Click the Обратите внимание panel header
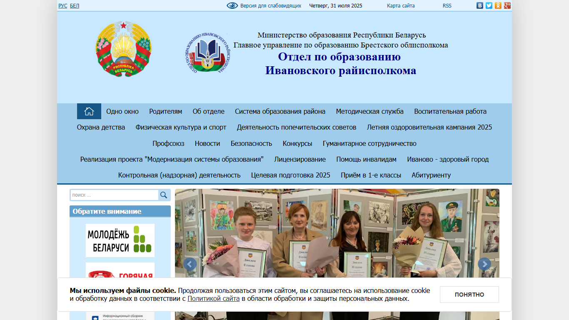This screenshot has height=320, width=569. [120, 211]
